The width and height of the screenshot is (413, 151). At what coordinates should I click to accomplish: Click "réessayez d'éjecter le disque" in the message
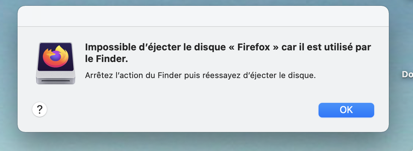coord(262,76)
